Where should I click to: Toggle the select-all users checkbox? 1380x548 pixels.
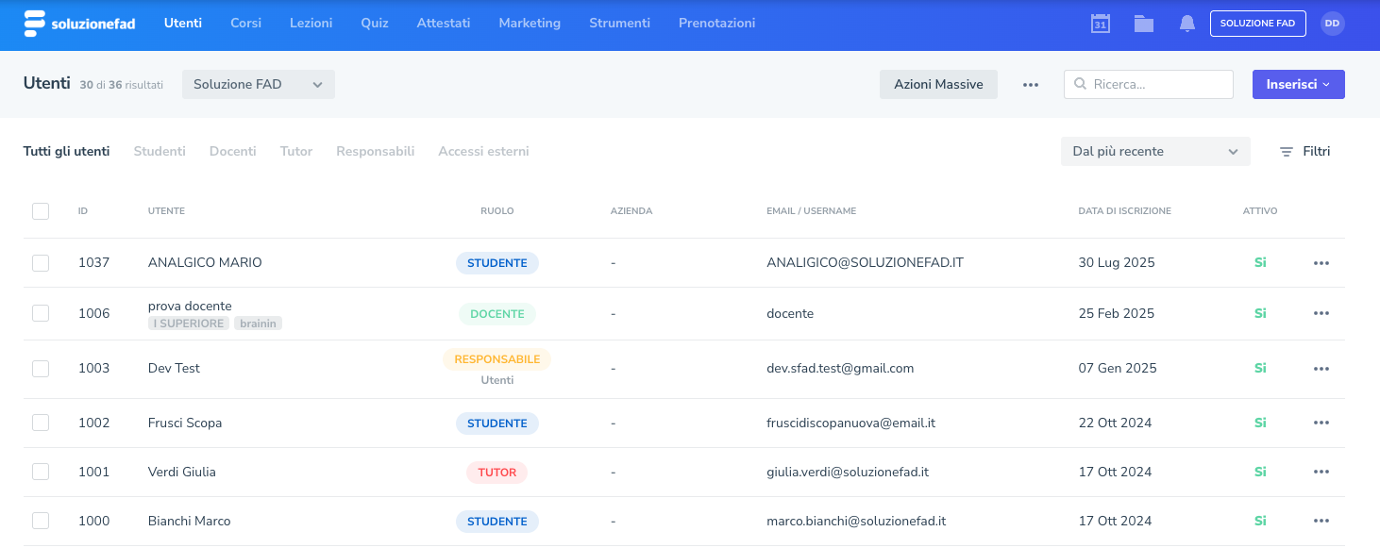coord(41,211)
